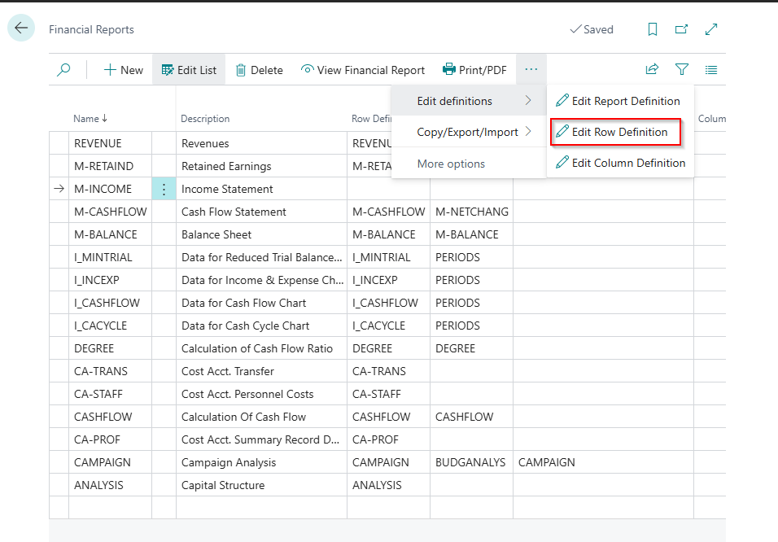Click BUDGANALYS column definition cell

(471, 463)
